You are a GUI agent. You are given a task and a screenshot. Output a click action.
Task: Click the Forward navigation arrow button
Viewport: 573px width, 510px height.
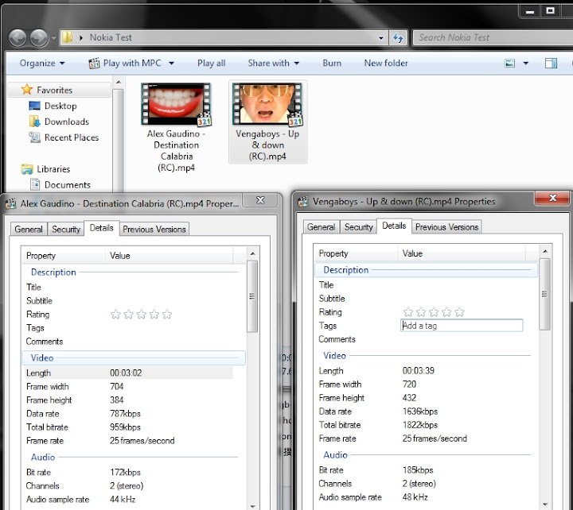tap(39, 37)
